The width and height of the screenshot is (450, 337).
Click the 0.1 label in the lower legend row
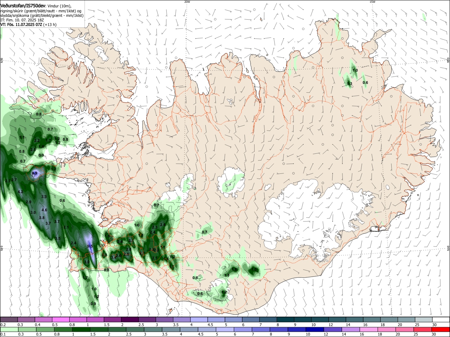pyautogui.click(x=3, y=335)
